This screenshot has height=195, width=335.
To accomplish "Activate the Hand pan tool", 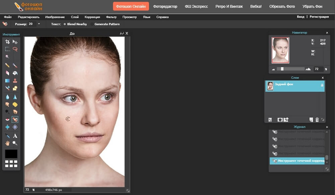I will point(7,143).
